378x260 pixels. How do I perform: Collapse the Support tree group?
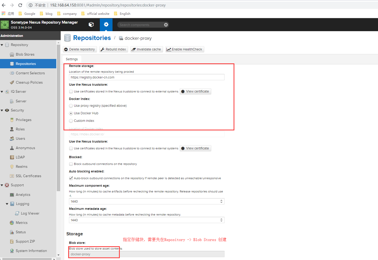pyautogui.click(x=2, y=185)
